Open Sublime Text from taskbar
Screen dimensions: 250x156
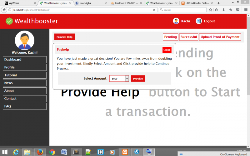[x=76, y=152]
